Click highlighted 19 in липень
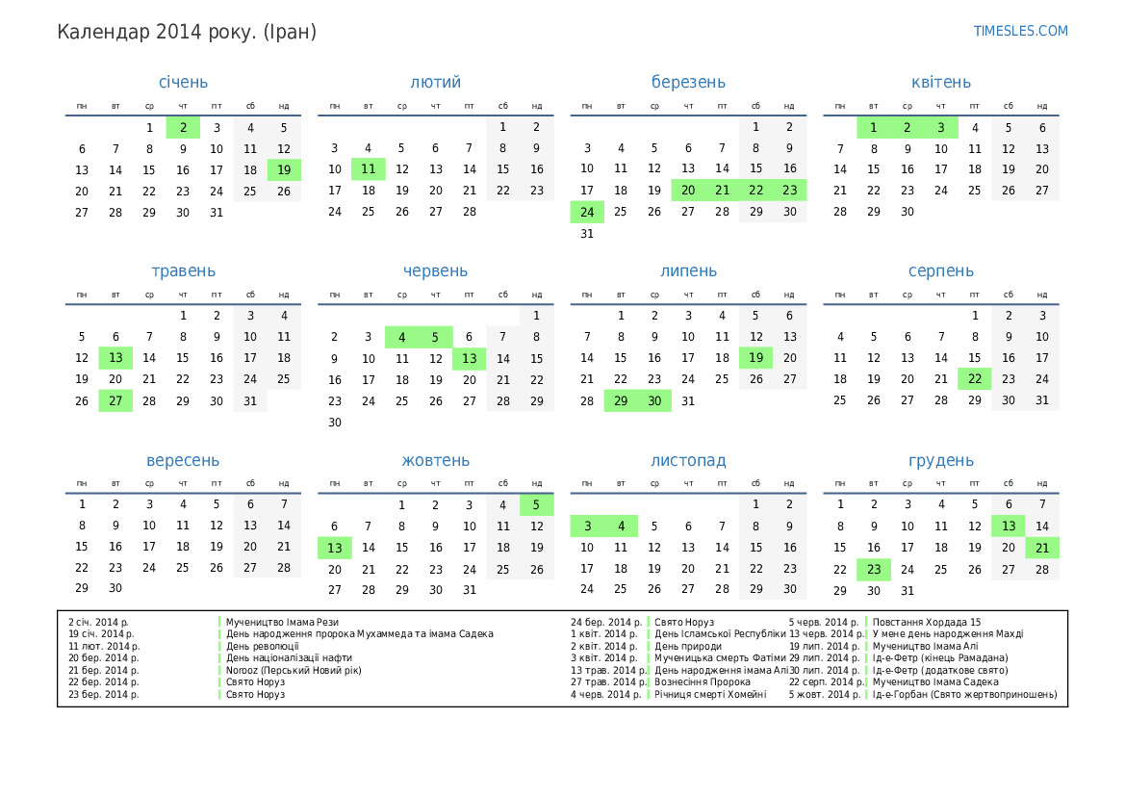 tap(755, 358)
